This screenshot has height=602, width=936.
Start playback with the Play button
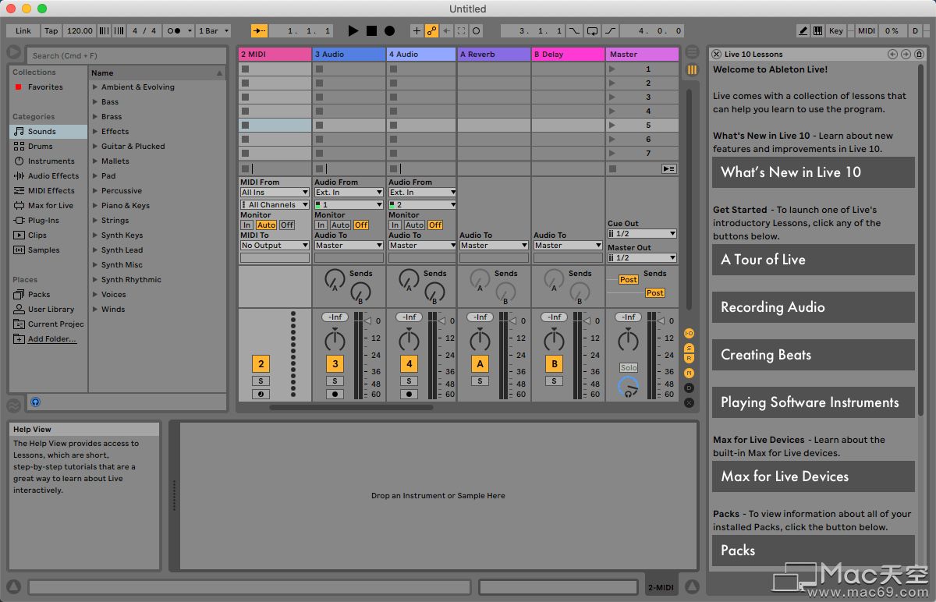coord(353,31)
